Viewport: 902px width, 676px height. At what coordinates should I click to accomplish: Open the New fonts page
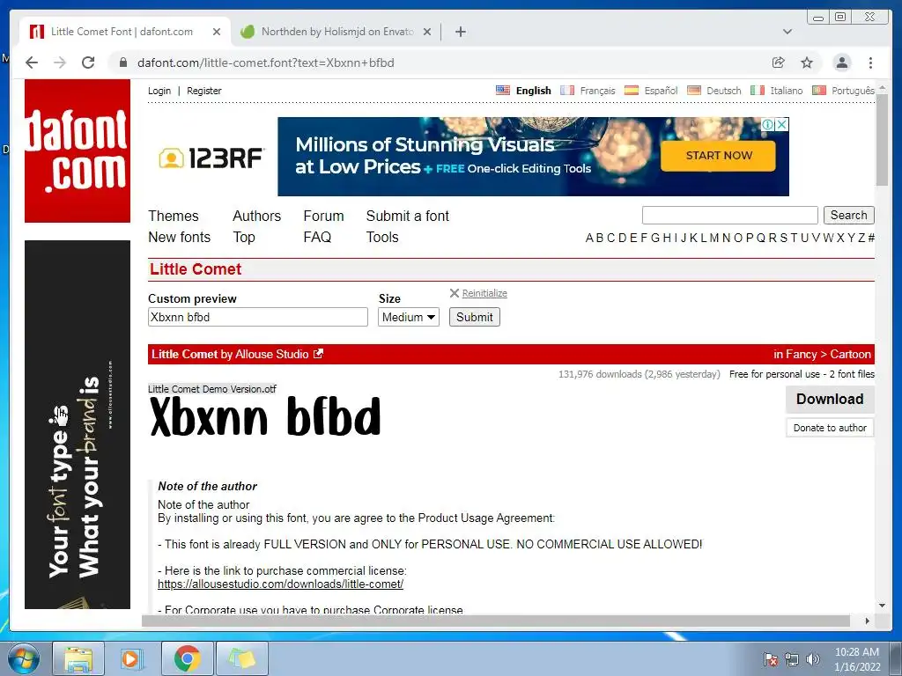point(180,238)
